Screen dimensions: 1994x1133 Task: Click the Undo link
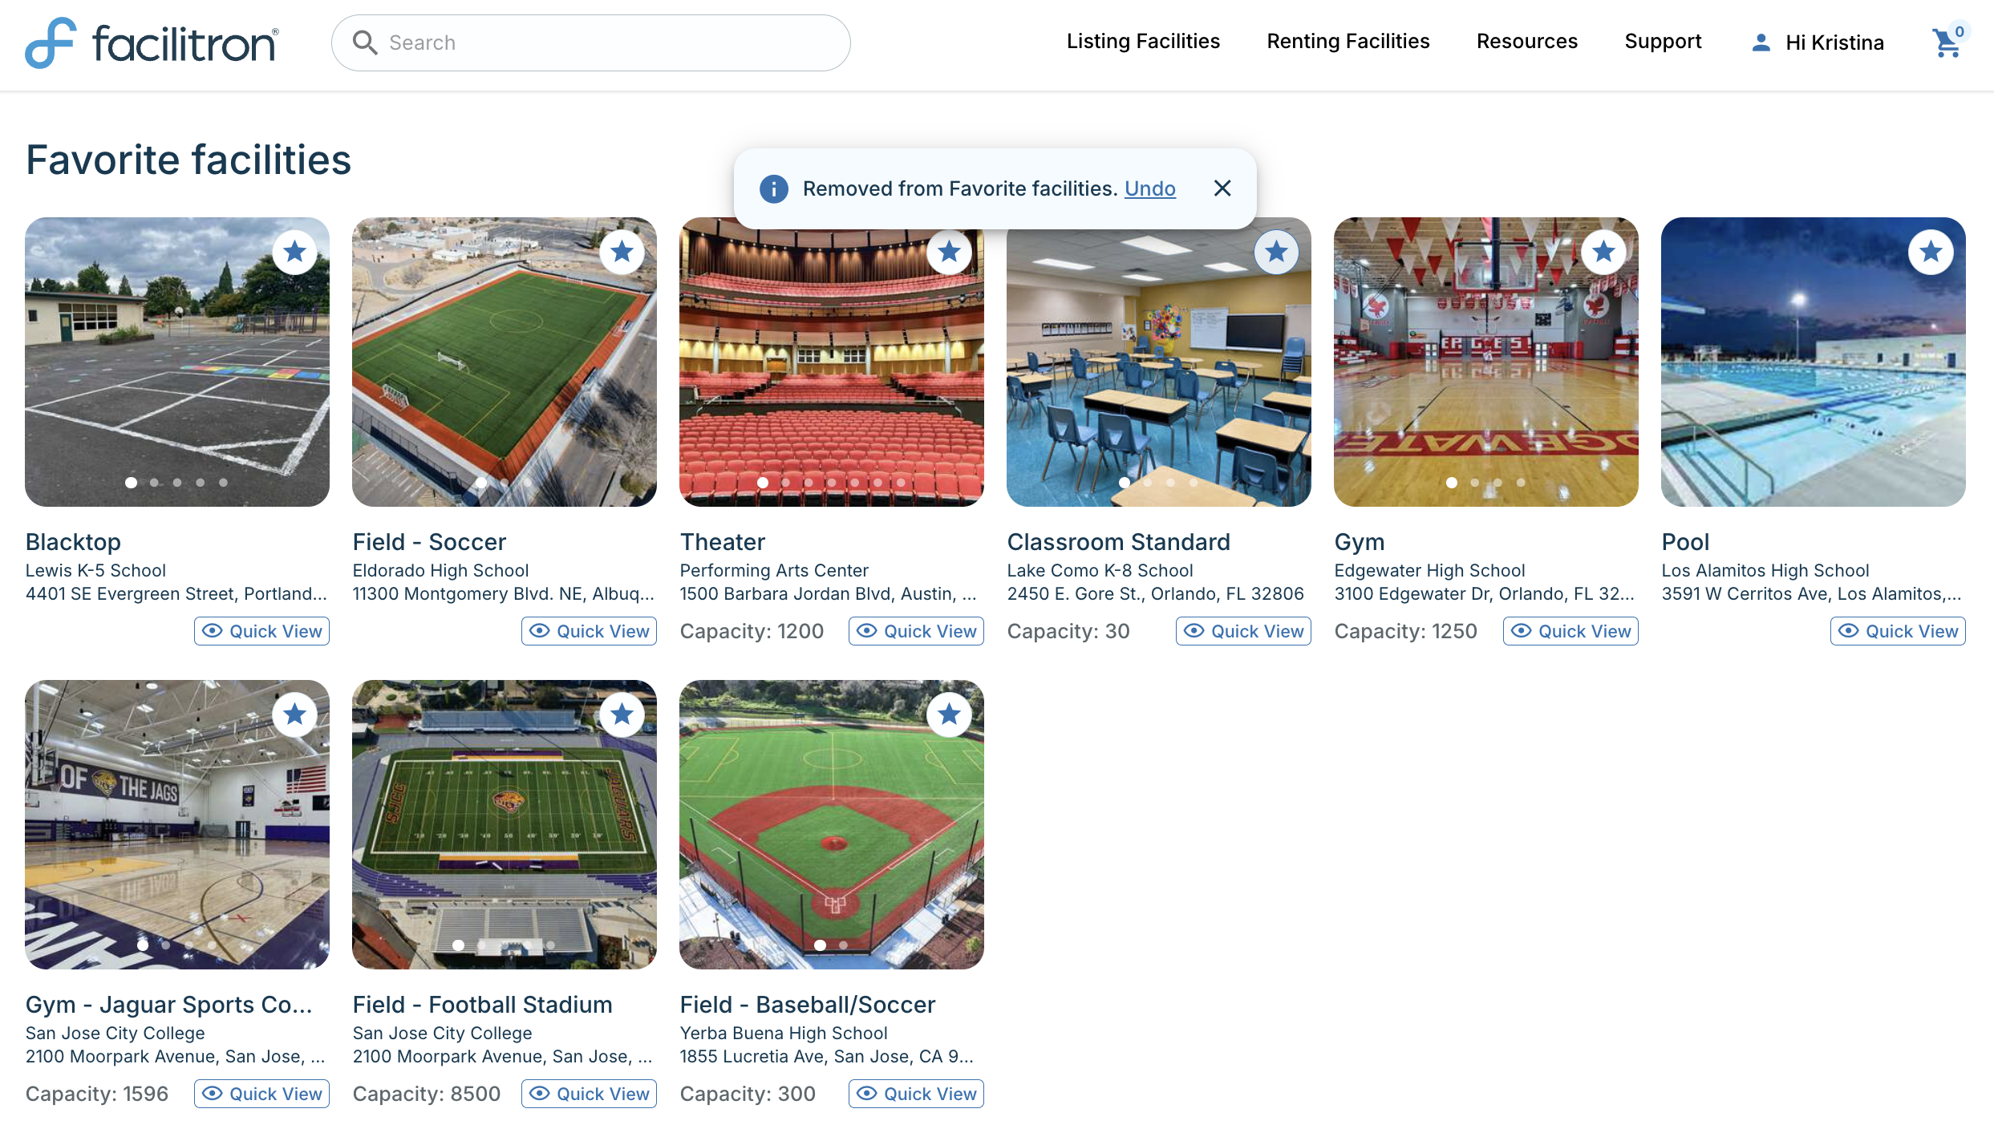1149,188
